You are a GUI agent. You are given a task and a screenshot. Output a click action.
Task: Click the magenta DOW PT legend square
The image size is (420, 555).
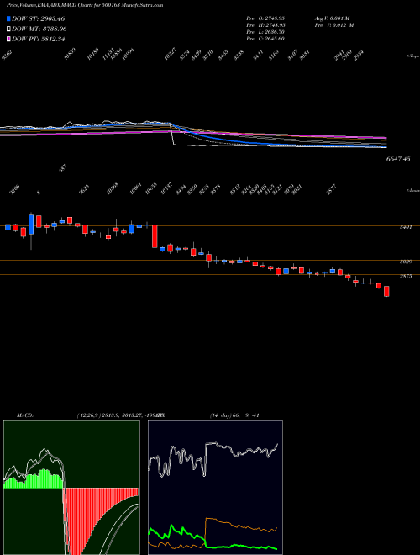tap(8, 39)
